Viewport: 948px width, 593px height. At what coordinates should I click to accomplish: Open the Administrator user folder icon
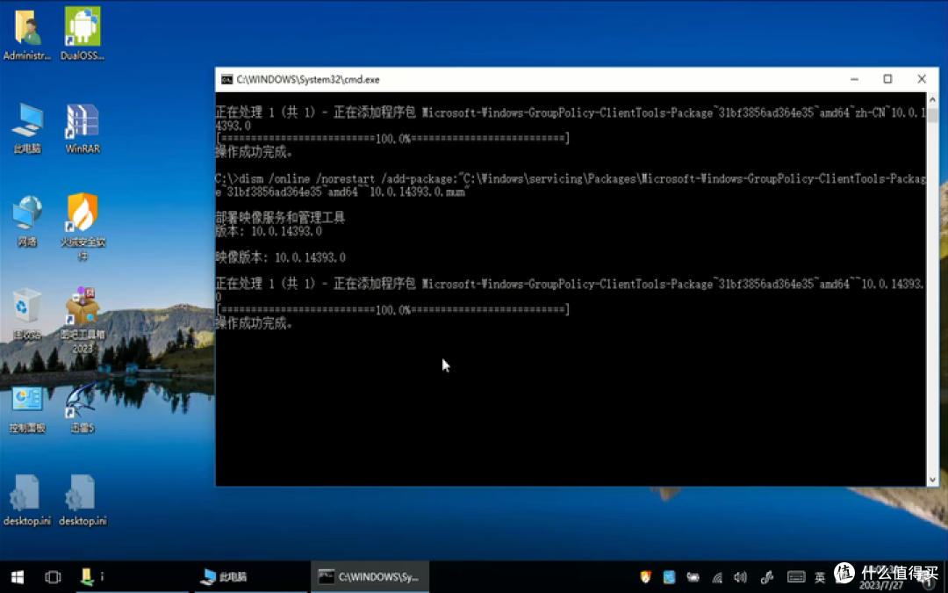point(27,34)
